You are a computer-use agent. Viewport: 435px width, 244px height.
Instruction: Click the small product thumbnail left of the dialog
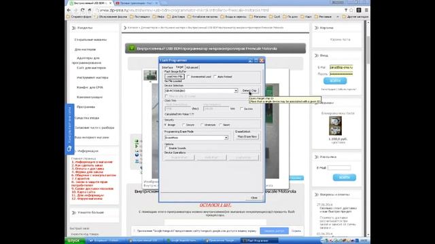coord(150,75)
